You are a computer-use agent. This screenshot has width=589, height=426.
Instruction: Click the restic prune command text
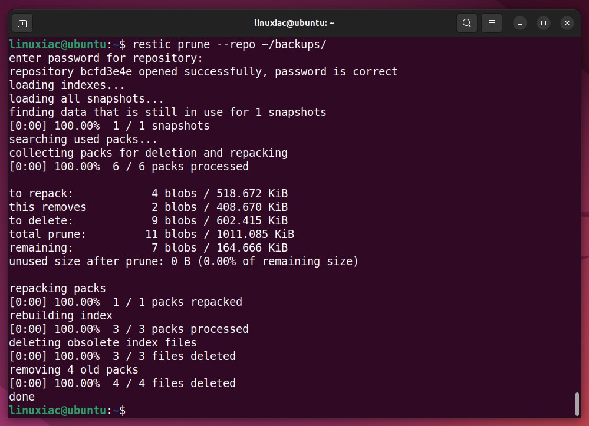229,45
